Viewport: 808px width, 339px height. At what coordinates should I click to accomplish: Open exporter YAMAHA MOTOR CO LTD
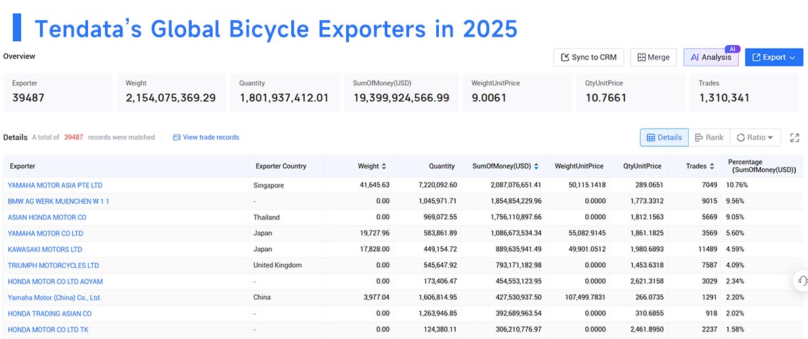[x=45, y=233]
